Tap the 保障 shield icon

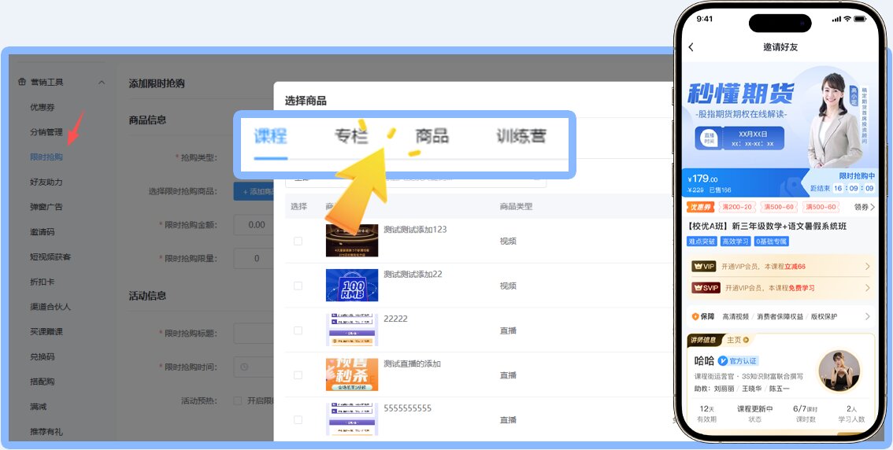[695, 316]
